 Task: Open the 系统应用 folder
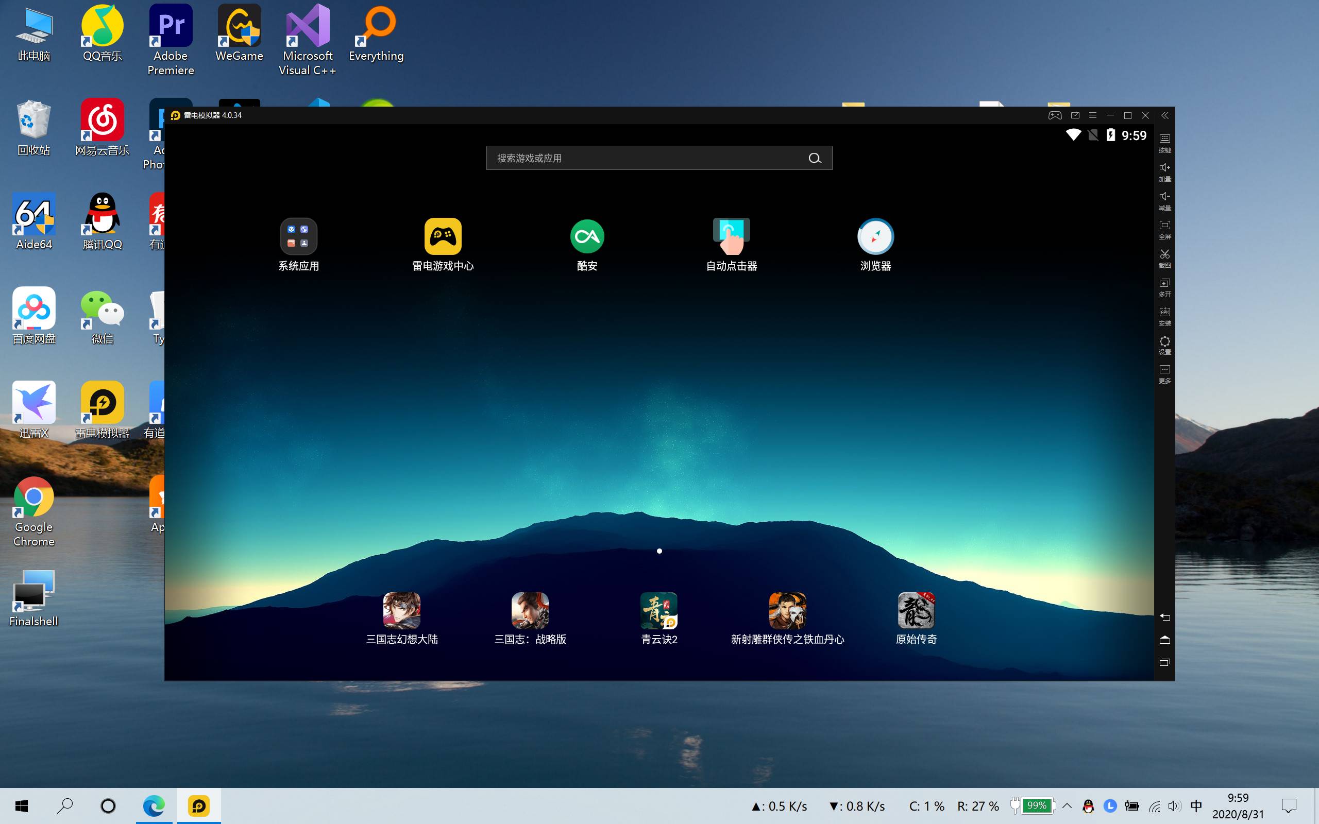click(298, 236)
